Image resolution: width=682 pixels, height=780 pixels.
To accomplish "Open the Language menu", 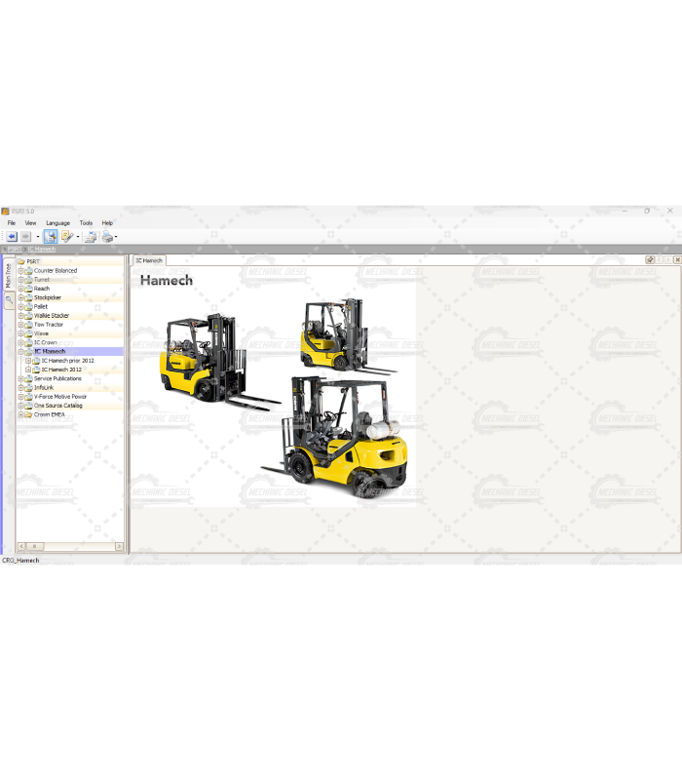I will pos(57,223).
